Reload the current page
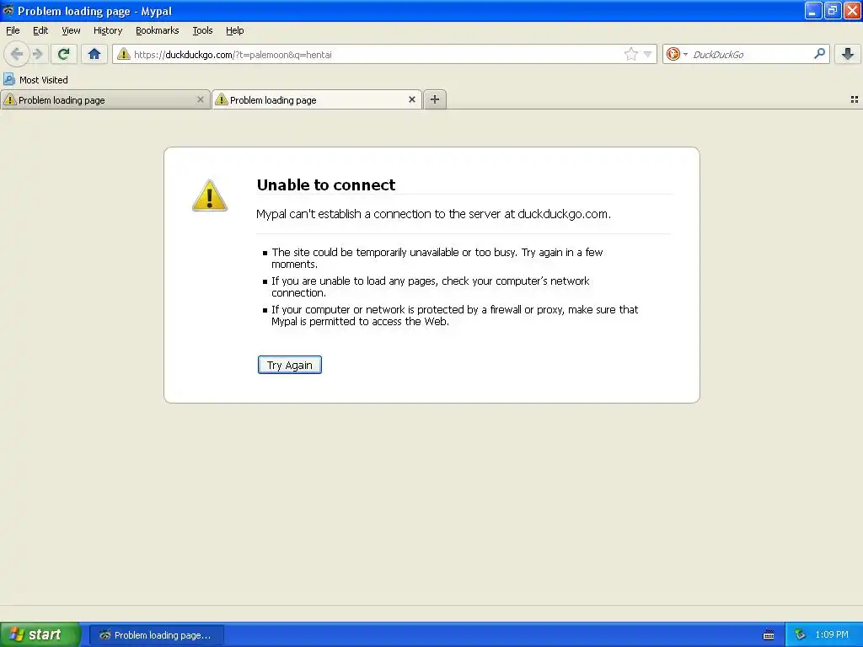Image resolution: width=863 pixels, height=647 pixels. tap(64, 54)
